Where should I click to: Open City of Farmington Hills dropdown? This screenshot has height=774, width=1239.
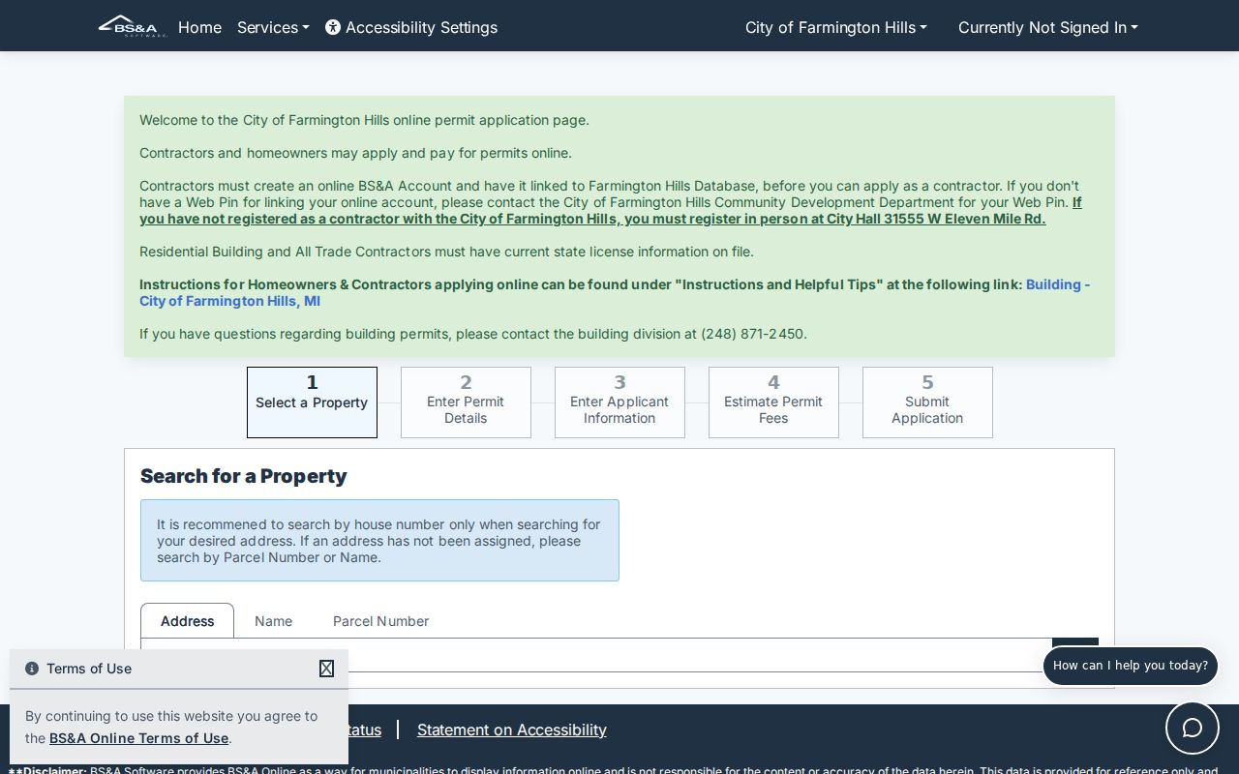click(836, 27)
